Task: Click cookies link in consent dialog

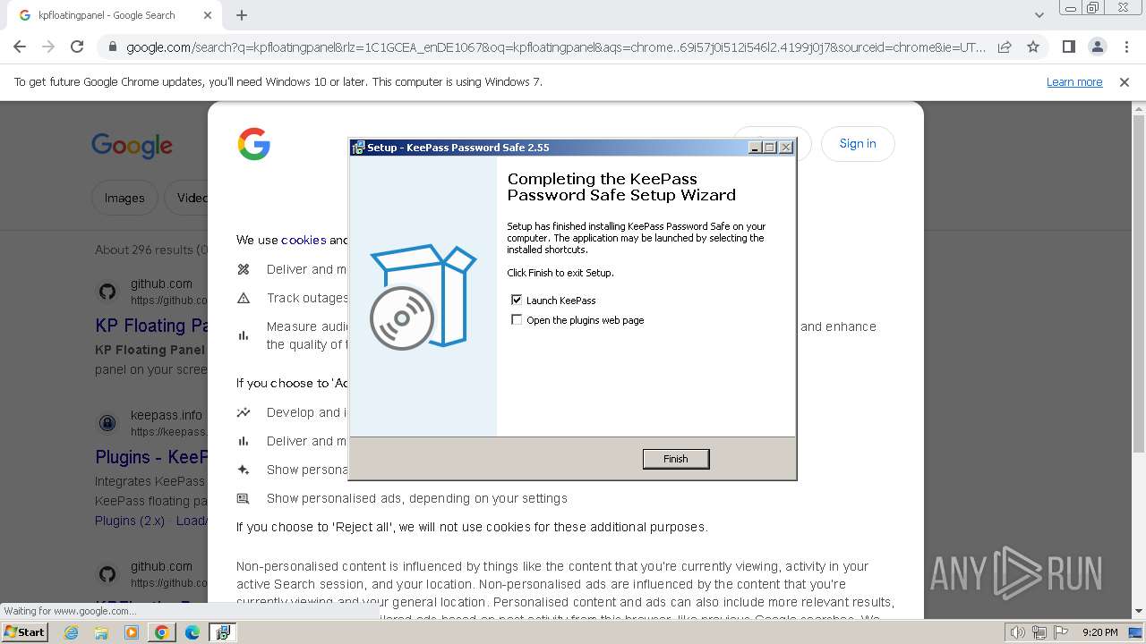Action: click(x=304, y=240)
